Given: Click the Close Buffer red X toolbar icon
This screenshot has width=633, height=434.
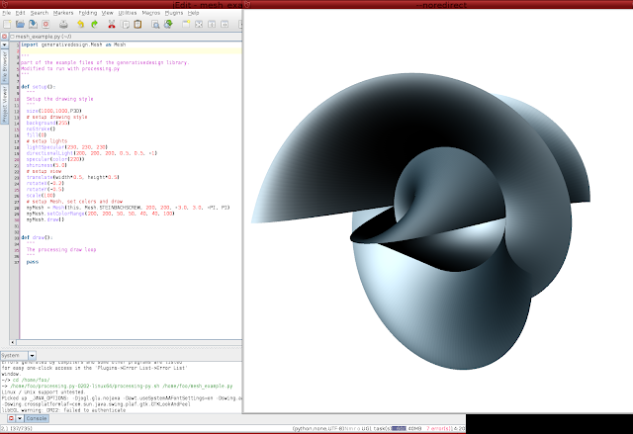Looking at the screenshot, I should (45, 24).
